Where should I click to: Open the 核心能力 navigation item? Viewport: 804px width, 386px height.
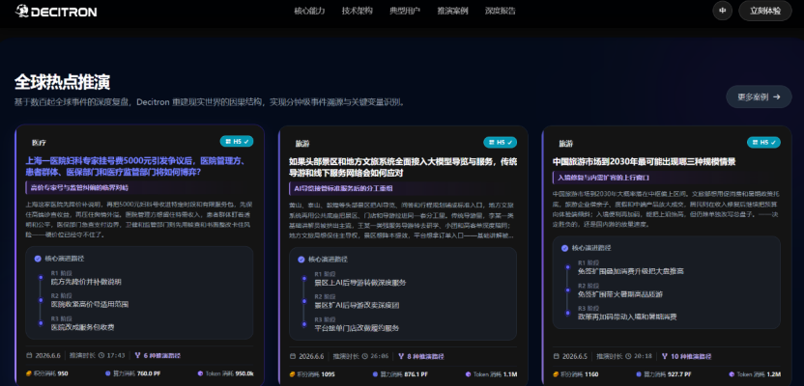pyautogui.click(x=309, y=11)
